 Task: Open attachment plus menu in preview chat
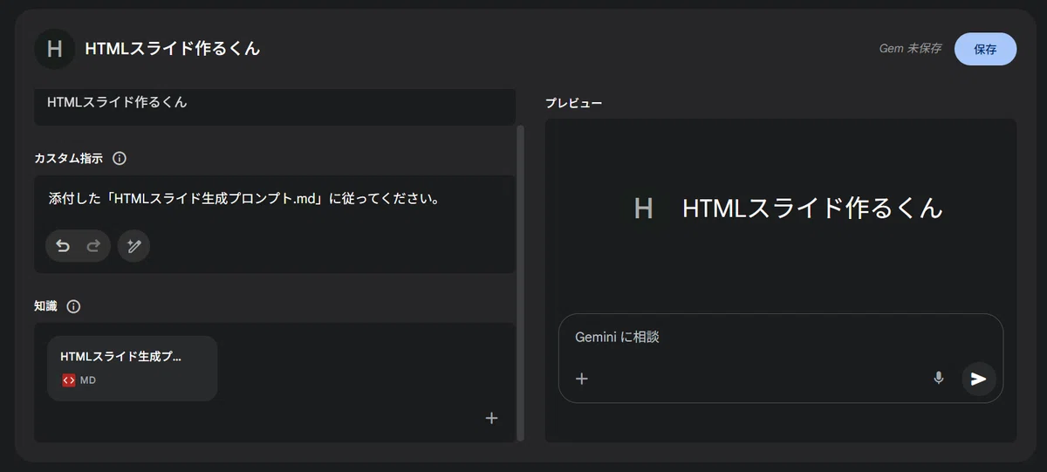(582, 378)
